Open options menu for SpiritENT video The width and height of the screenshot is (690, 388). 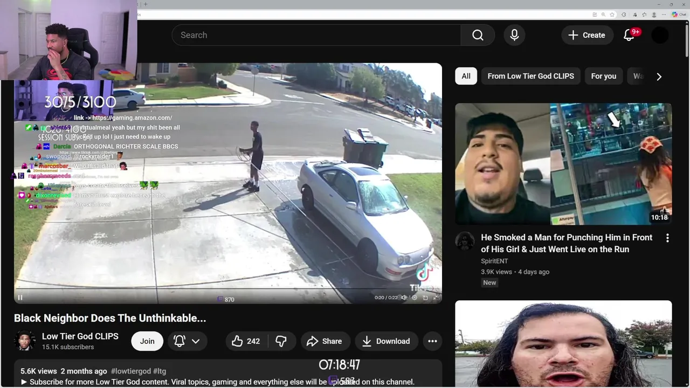click(667, 238)
